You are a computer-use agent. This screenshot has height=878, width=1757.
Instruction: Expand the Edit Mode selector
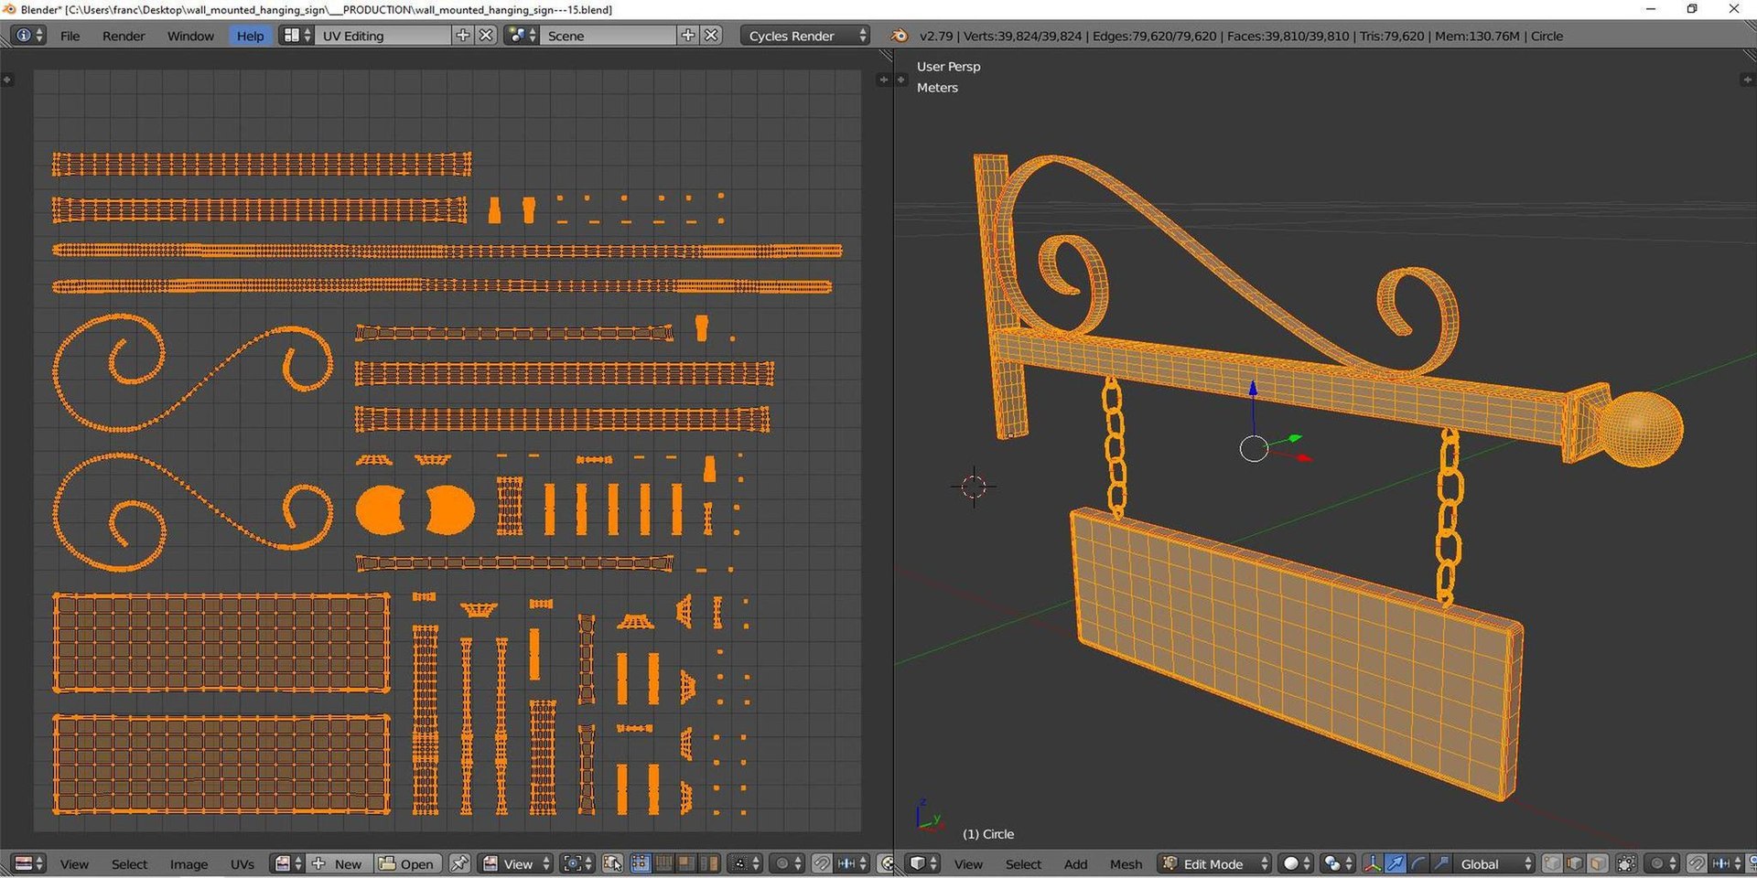click(x=1214, y=863)
